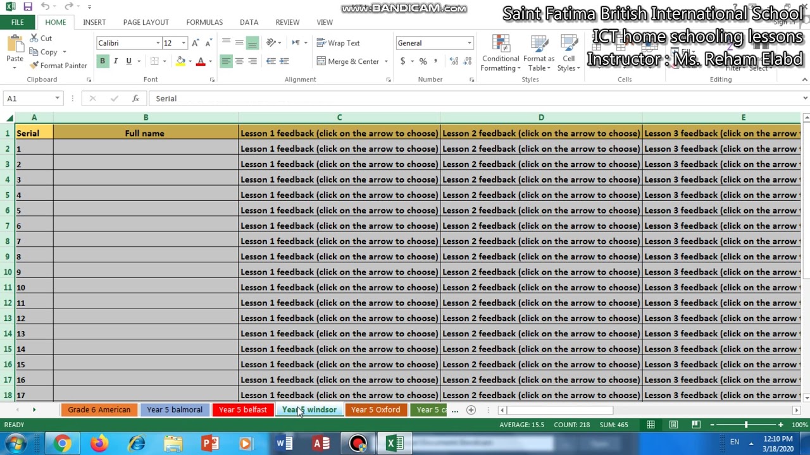Align text left
Image resolution: width=810 pixels, height=455 pixels.
[x=226, y=61]
